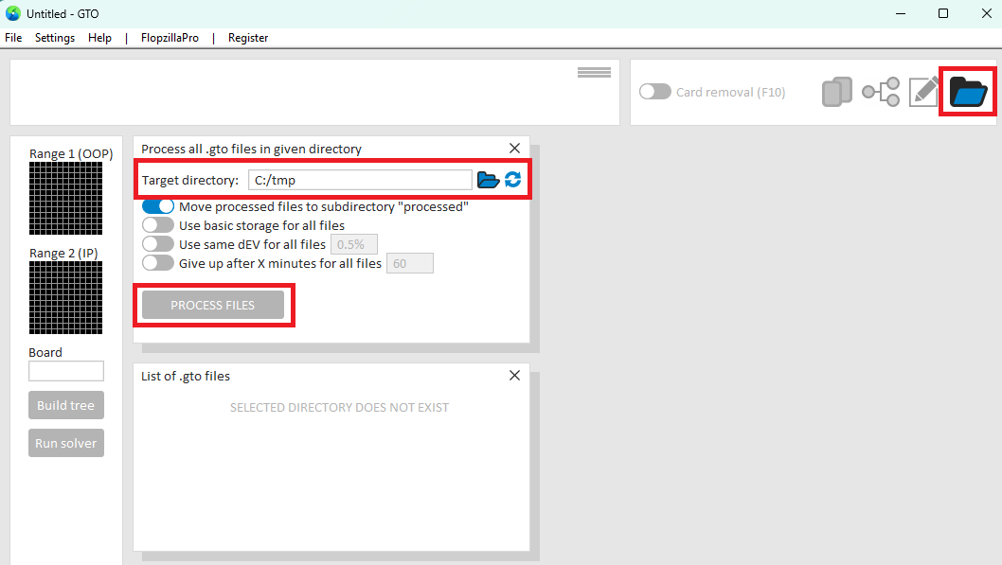Close the Process all .gto files panel
The image size is (1002, 565).
(x=514, y=149)
